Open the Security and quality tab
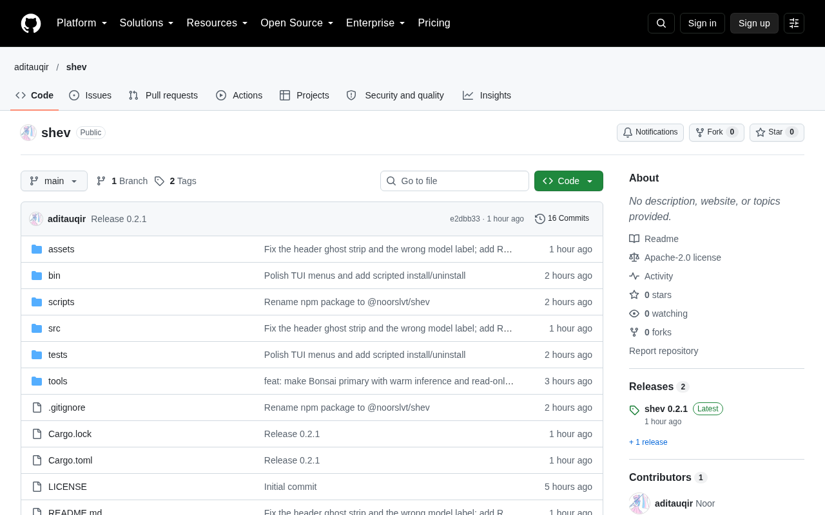The image size is (825, 515). click(x=395, y=95)
